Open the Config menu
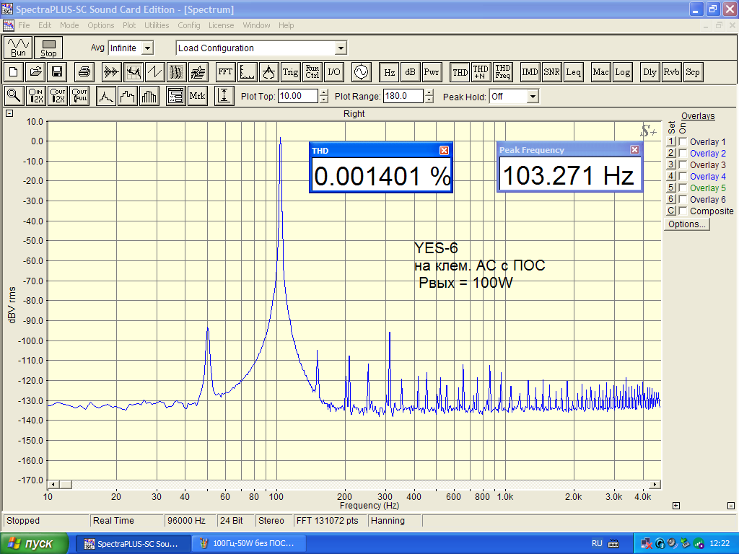This screenshot has width=739, height=554. [188, 25]
